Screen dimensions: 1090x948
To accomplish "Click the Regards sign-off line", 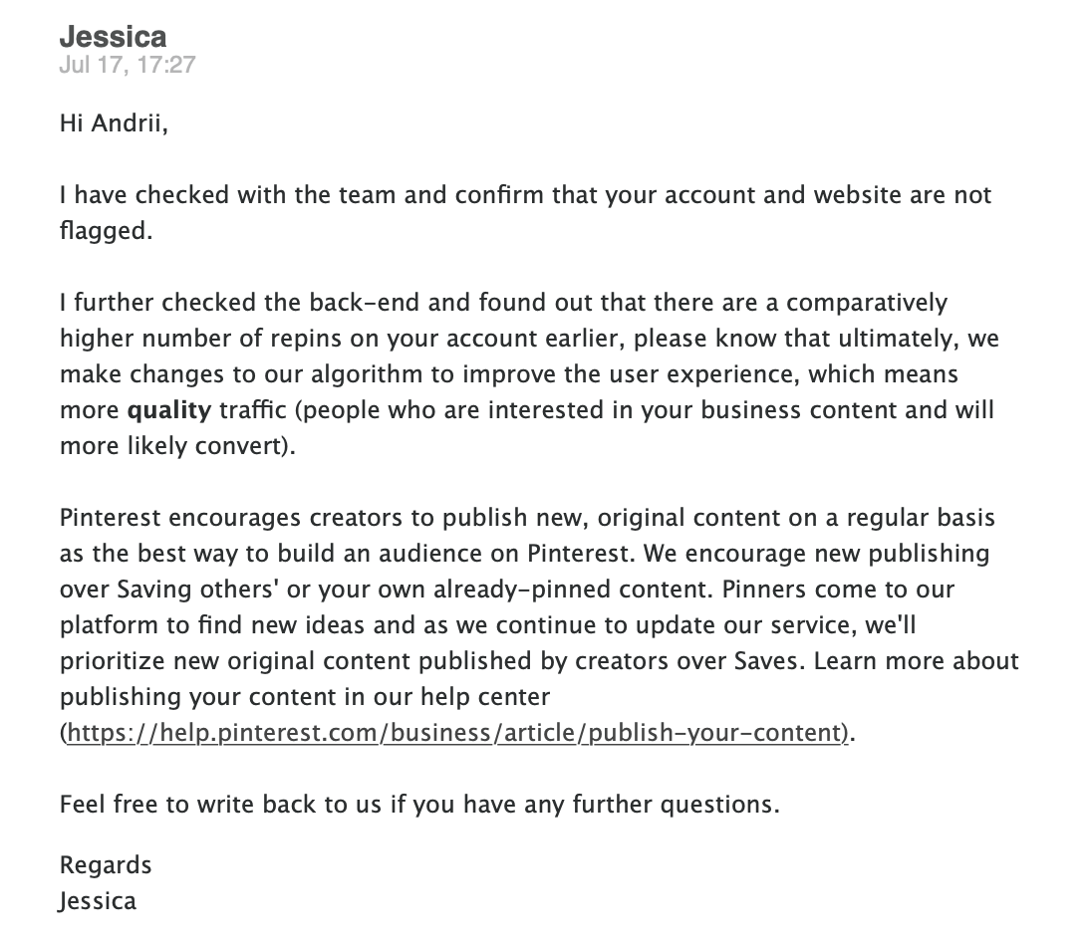I will tap(106, 864).
